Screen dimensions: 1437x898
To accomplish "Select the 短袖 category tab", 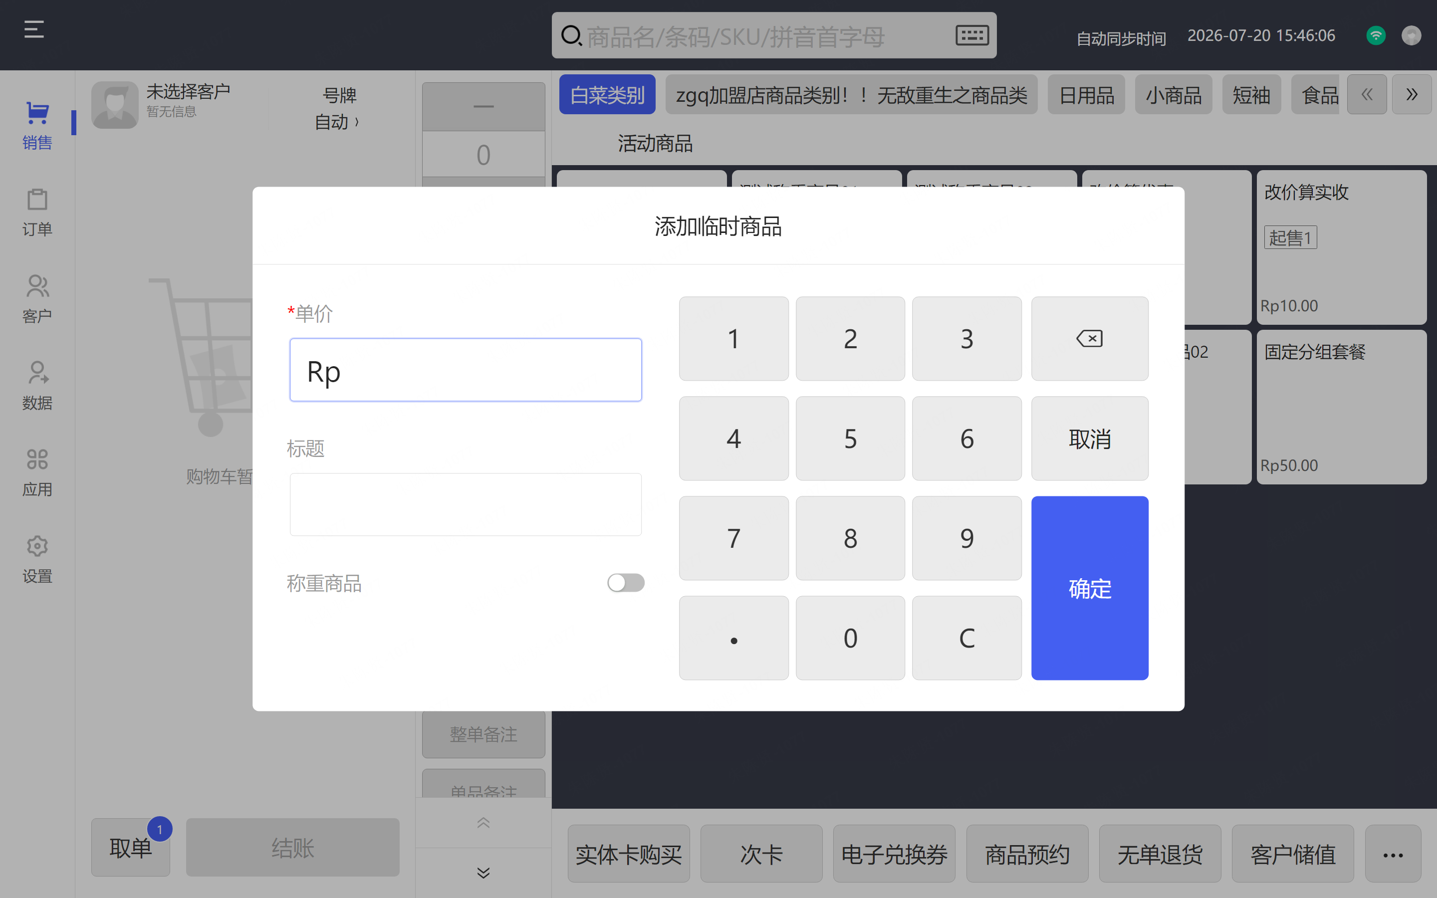I will click(1251, 94).
